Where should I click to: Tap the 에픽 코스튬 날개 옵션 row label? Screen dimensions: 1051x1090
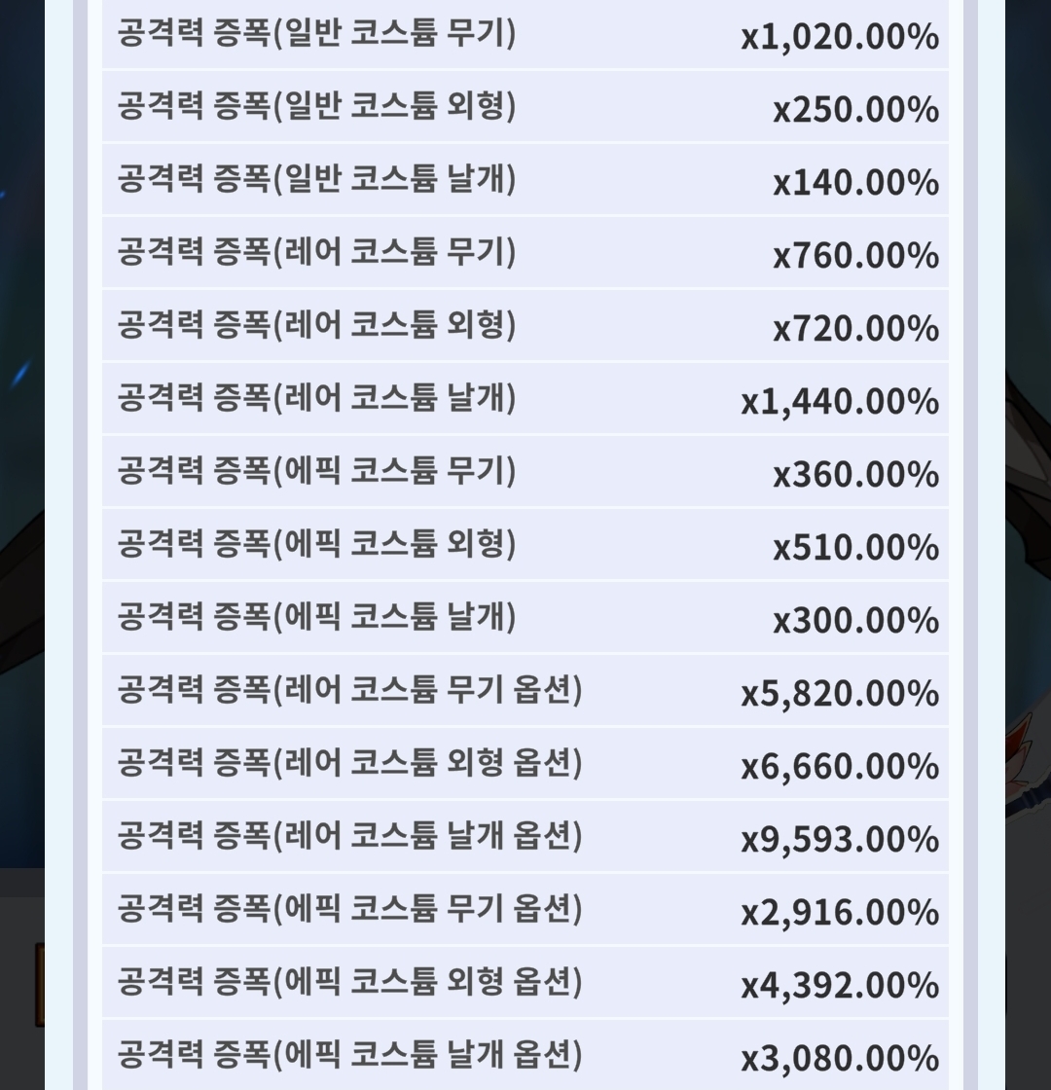(x=349, y=1055)
